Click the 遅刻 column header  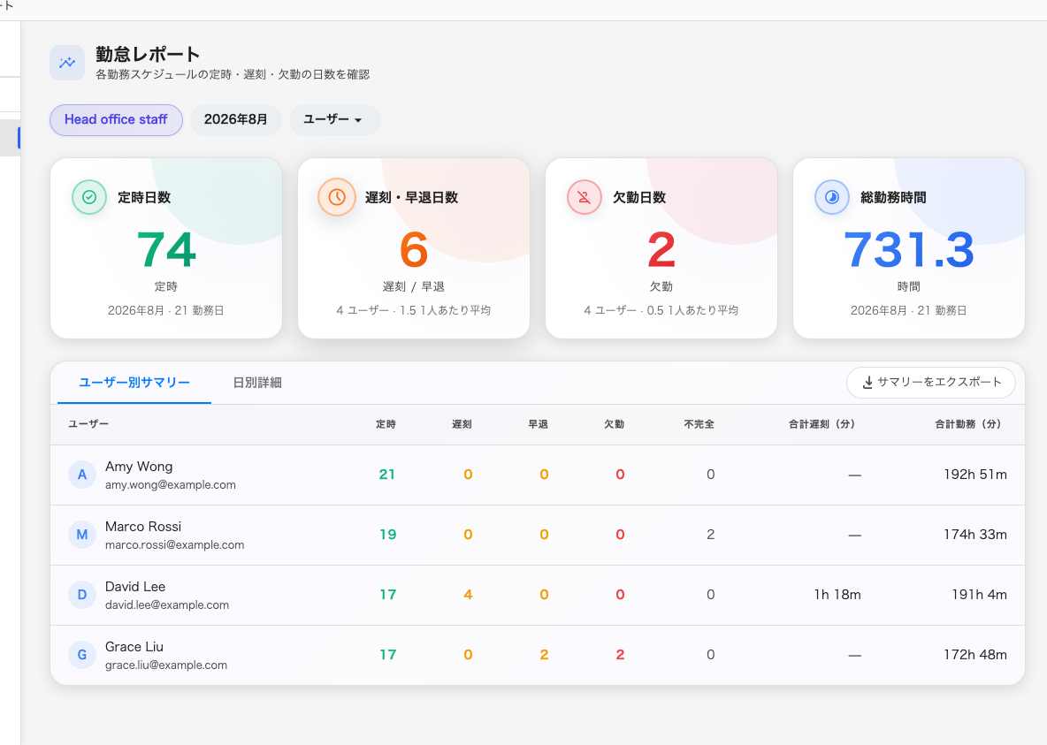[462, 424]
